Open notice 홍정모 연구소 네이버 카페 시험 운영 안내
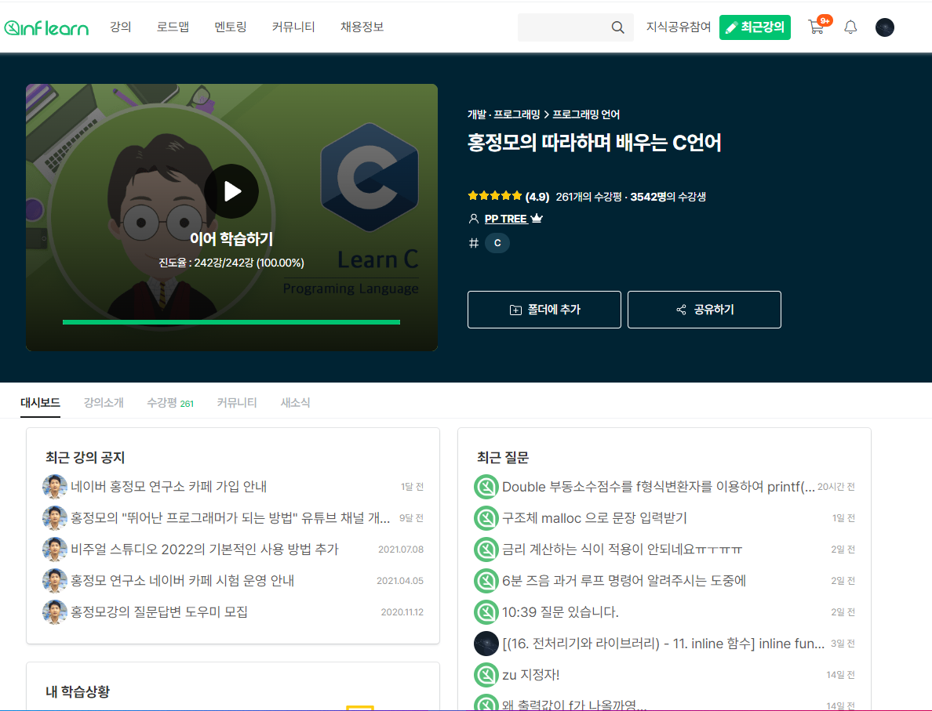The width and height of the screenshot is (932, 711). point(183,580)
